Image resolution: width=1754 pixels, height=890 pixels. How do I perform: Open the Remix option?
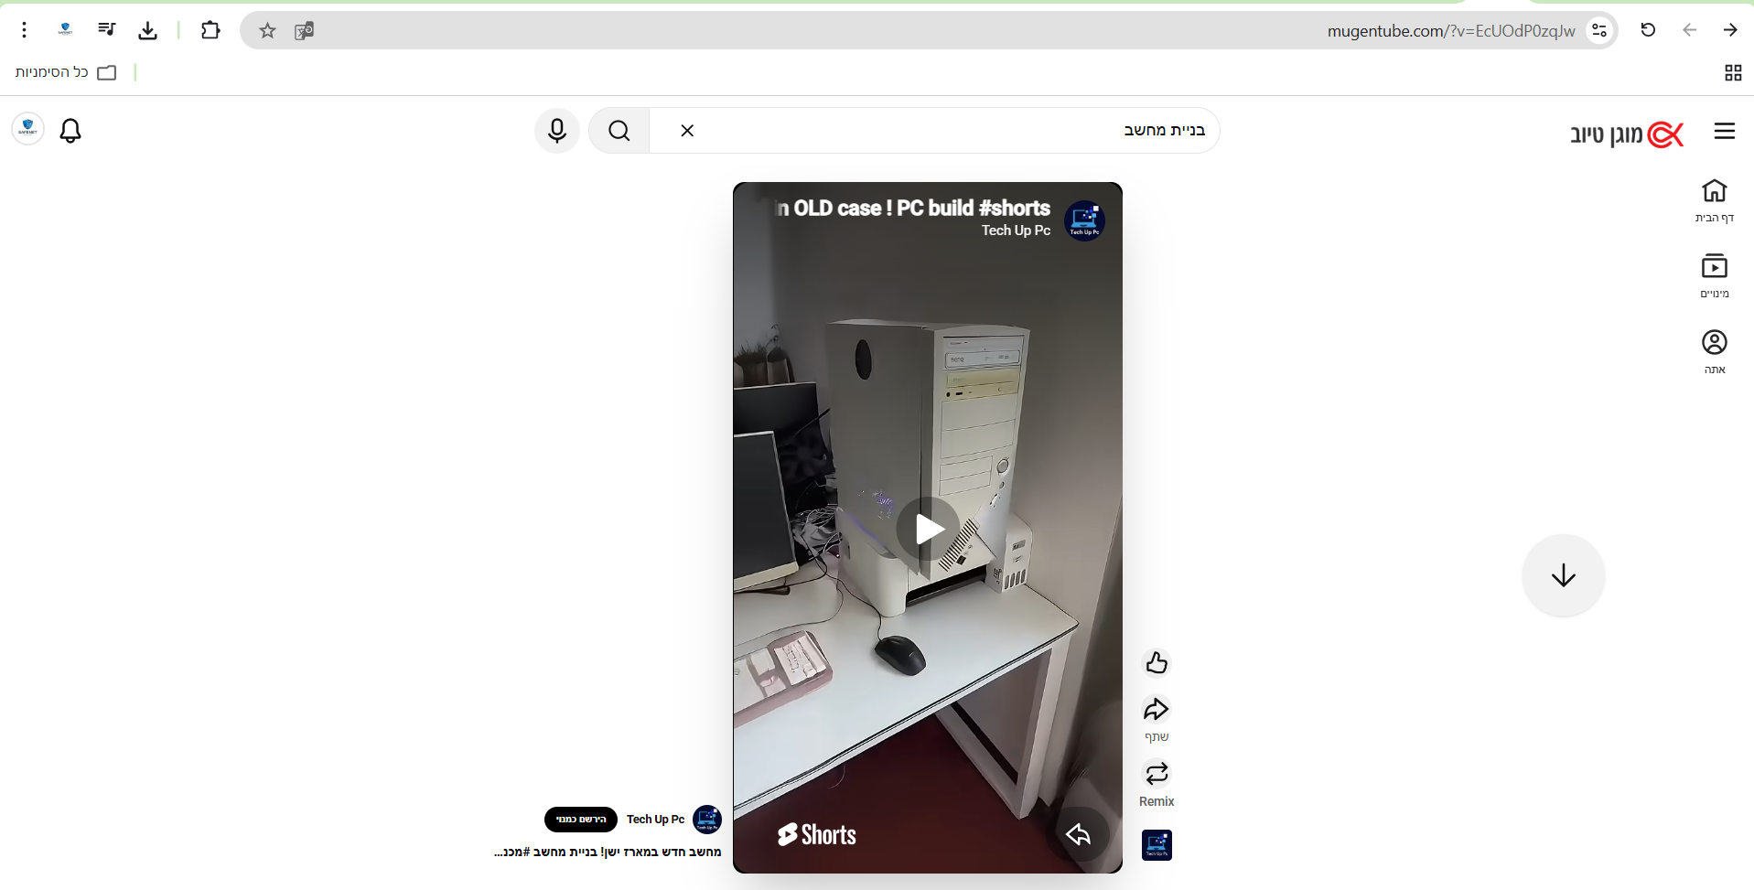pyautogui.click(x=1157, y=776)
